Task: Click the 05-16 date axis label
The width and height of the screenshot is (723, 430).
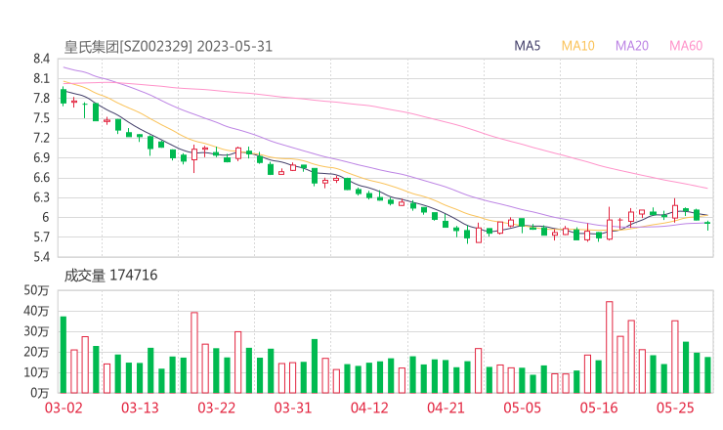Action: pos(599,408)
